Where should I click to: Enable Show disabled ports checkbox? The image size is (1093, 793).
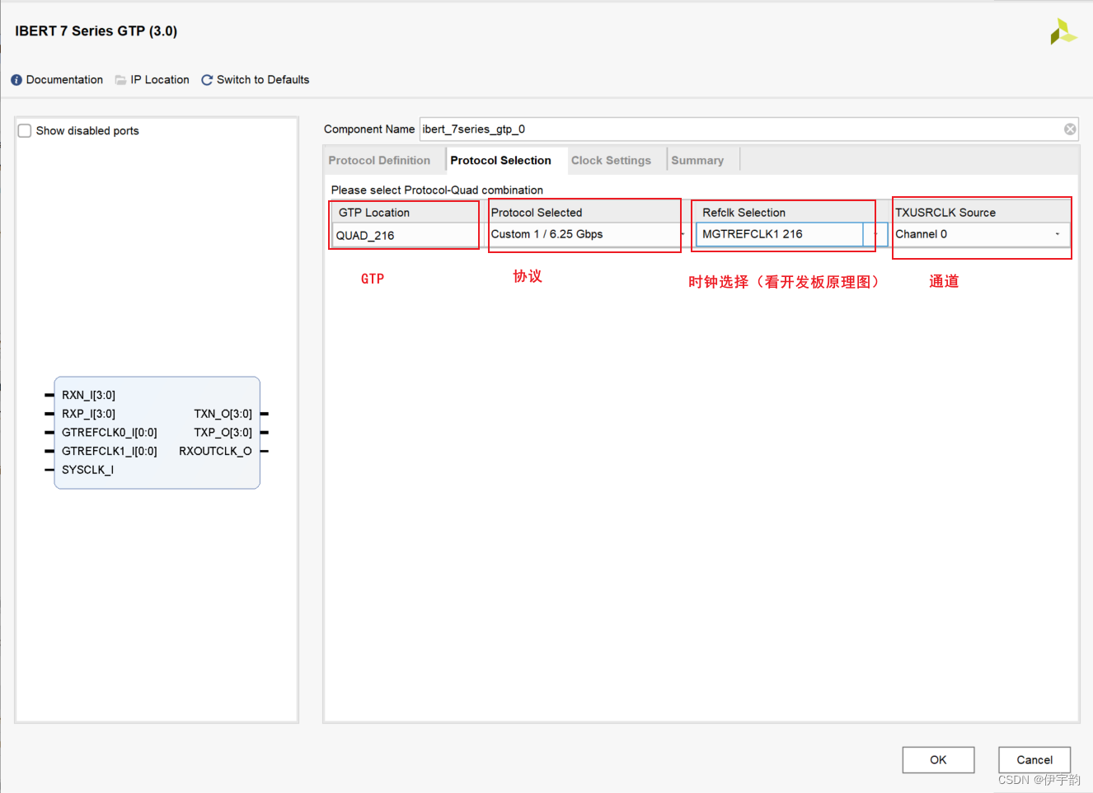[x=25, y=131]
